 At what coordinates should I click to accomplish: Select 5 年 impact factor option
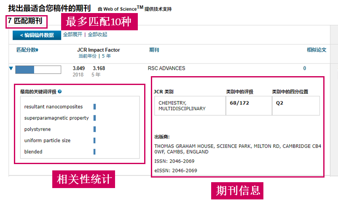tap(106, 56)
